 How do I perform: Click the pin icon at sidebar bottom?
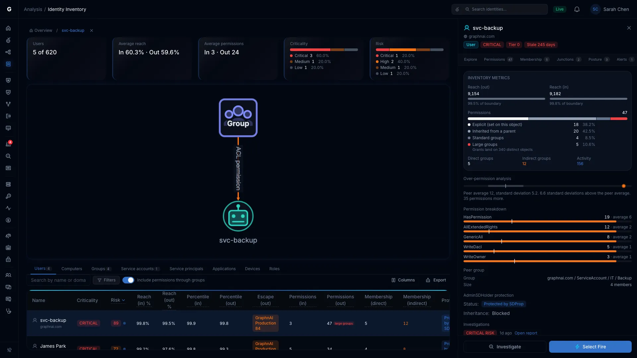pos(9,350)
